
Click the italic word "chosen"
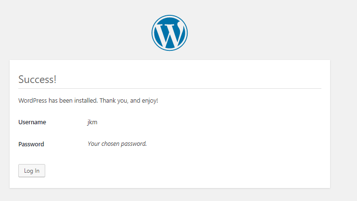pyautogui.click(x=111, y=144)
